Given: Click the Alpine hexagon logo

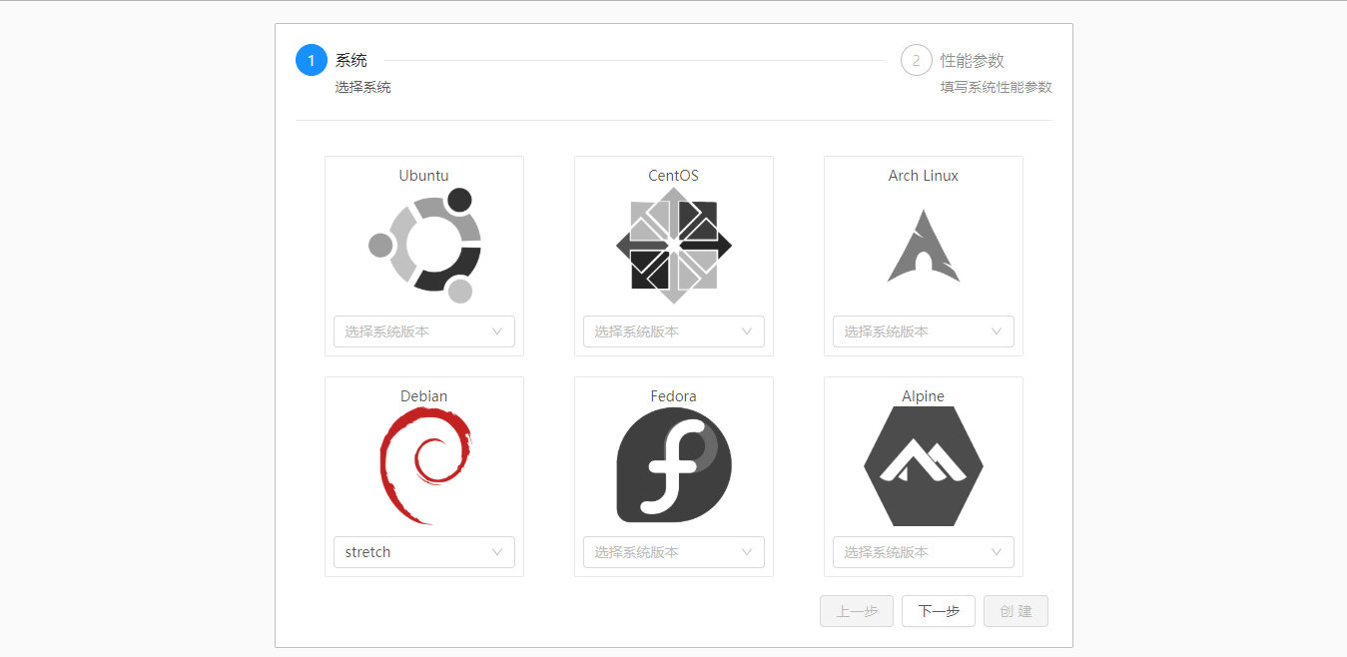Looking at the screenshot, I should [x=924, y=466].
